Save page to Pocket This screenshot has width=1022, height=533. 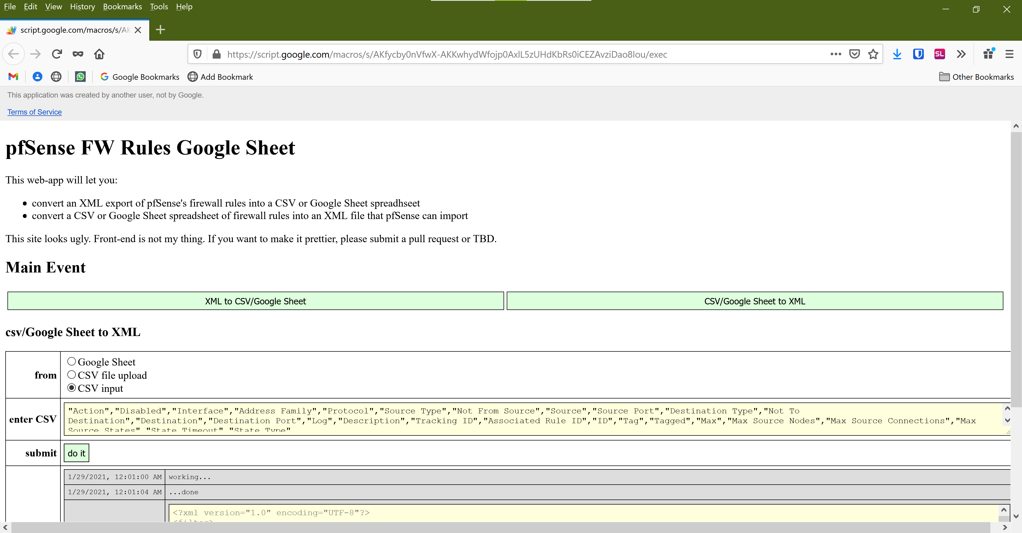point(854,54)
